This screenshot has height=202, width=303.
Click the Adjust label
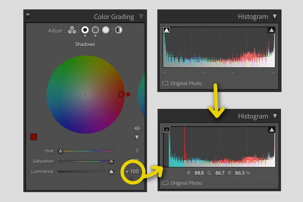point(56,31)
